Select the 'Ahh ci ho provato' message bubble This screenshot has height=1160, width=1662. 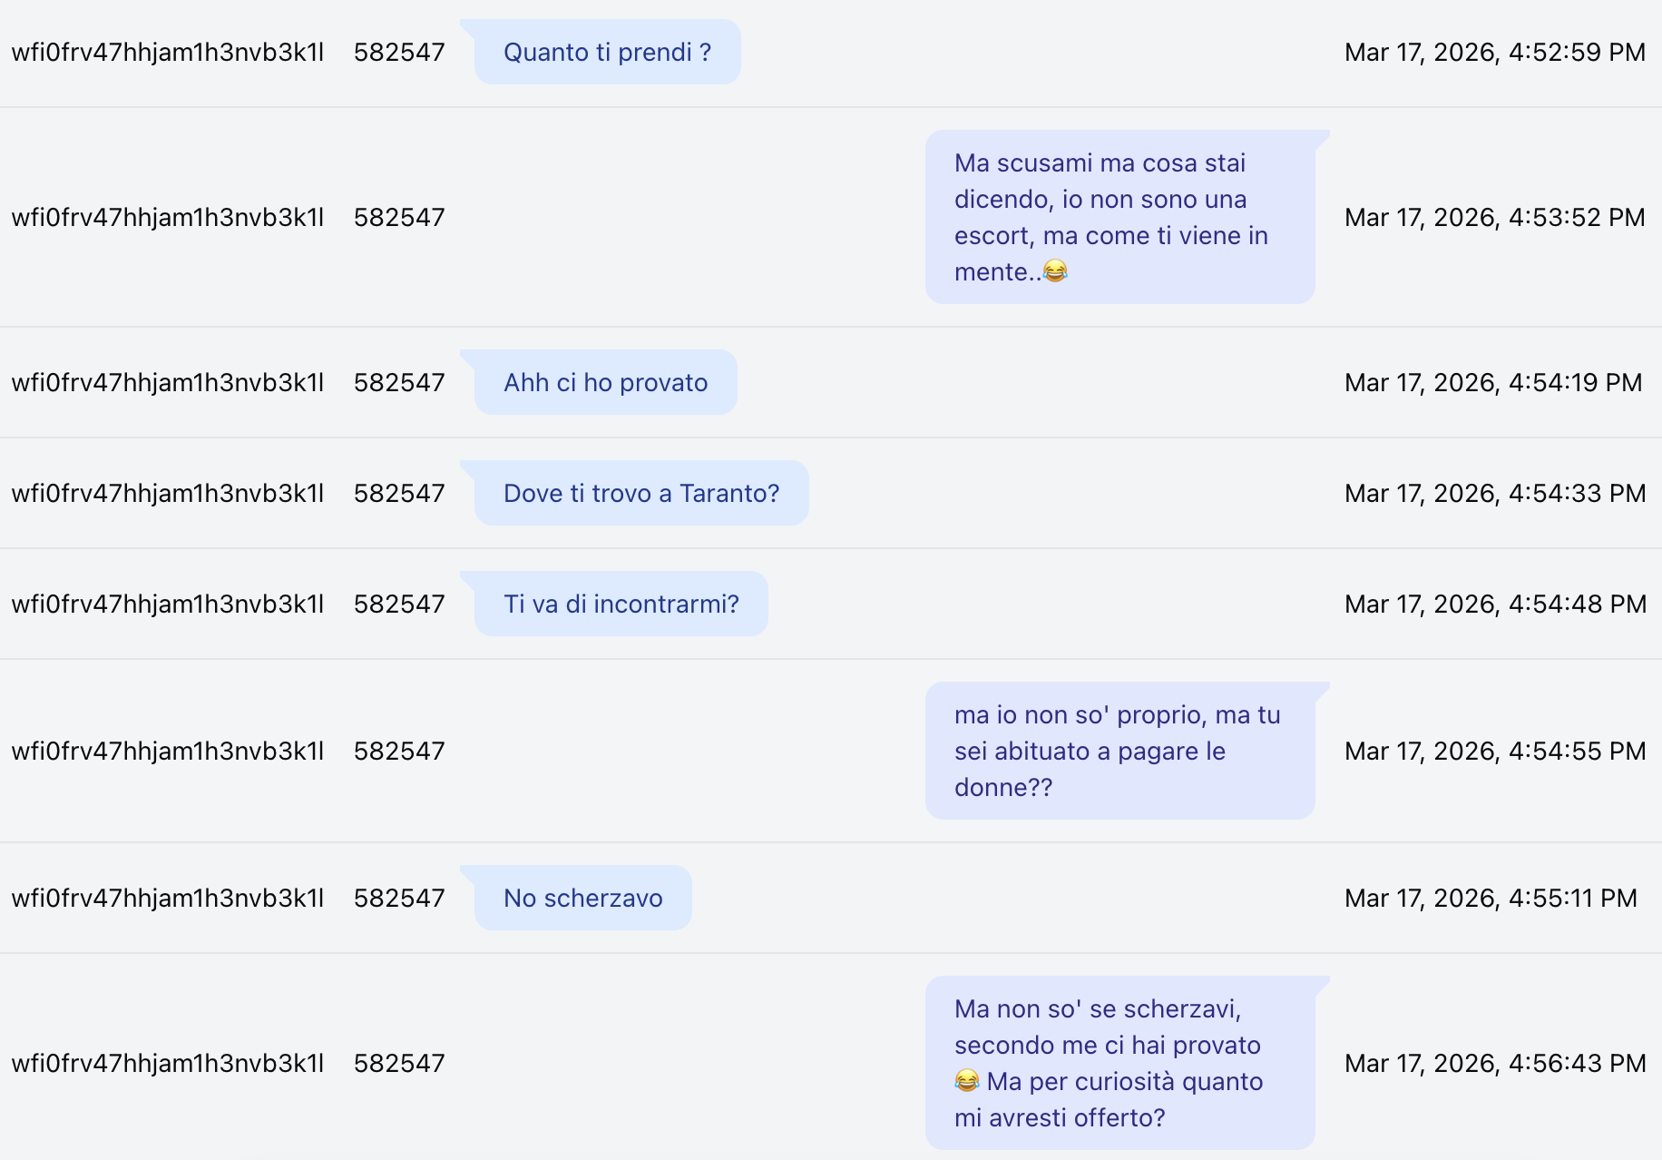(605, 383)
